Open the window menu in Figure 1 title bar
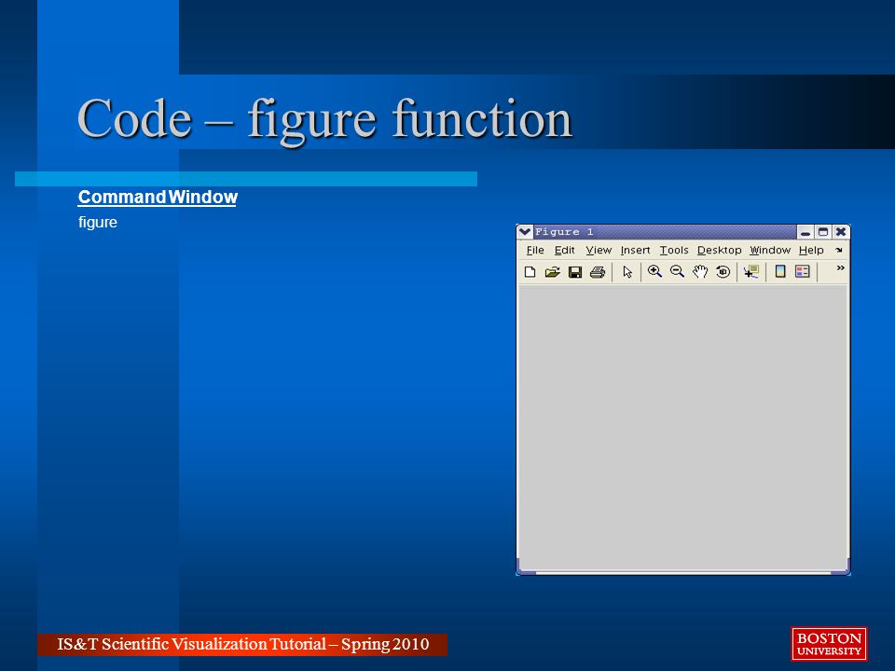 [x=525, y=232]
